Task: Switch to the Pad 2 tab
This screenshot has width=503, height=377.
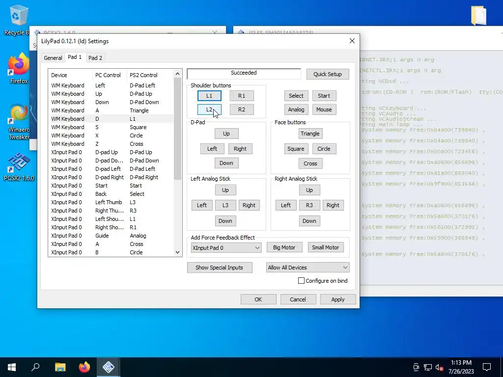Action: [95, 58]
